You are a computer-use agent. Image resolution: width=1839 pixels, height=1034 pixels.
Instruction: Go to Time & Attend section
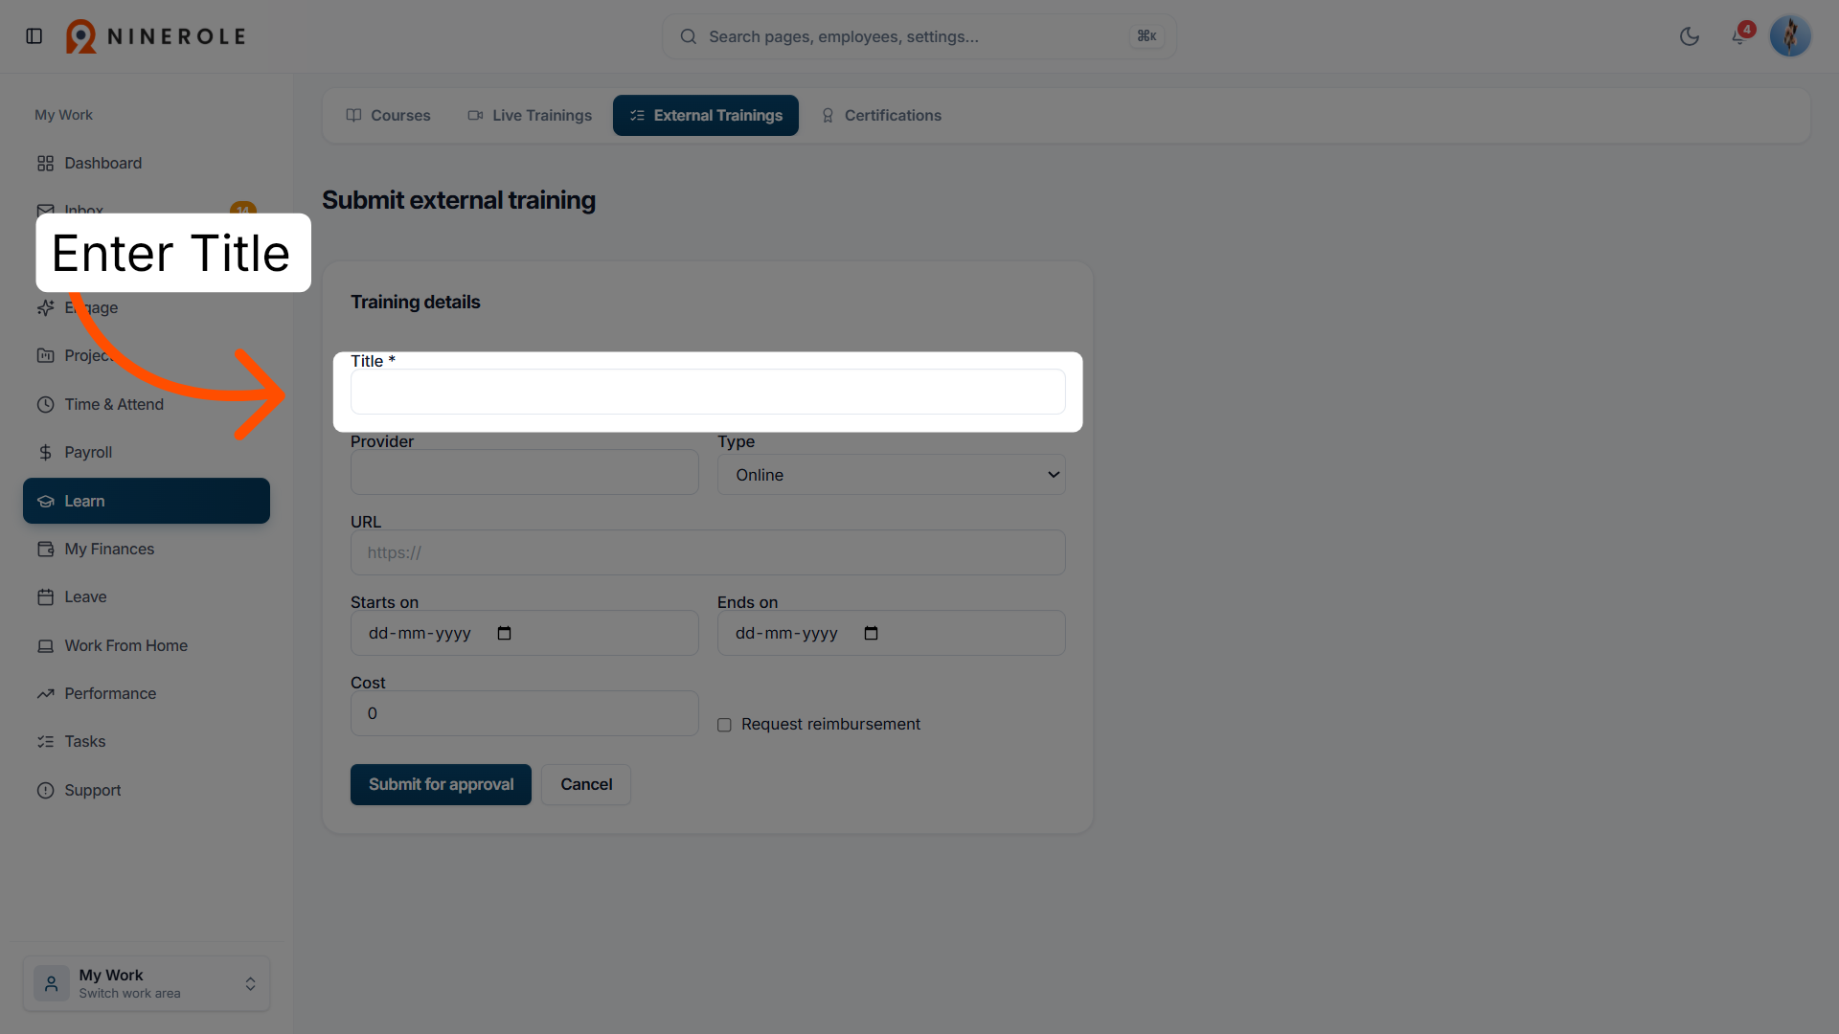[x=146, y=404]
